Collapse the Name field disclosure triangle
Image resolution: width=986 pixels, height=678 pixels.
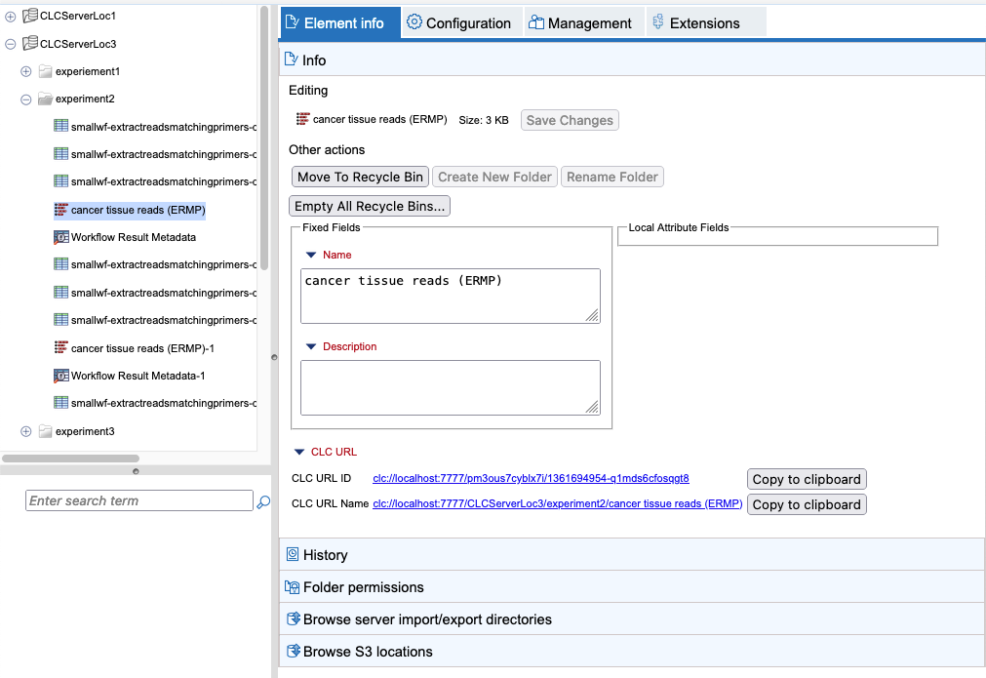(313, 254)
